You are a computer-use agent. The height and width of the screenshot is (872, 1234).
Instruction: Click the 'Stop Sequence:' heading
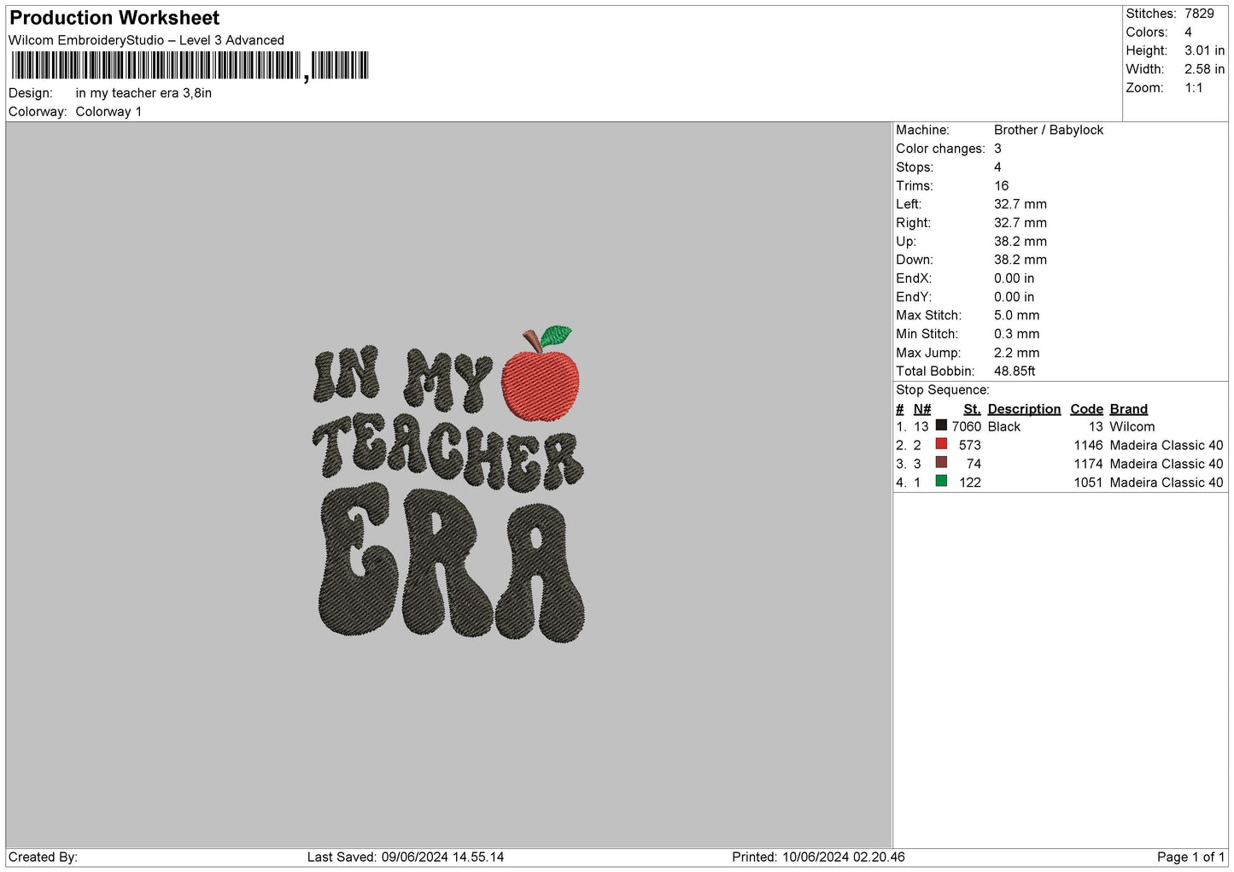[943, 389]
